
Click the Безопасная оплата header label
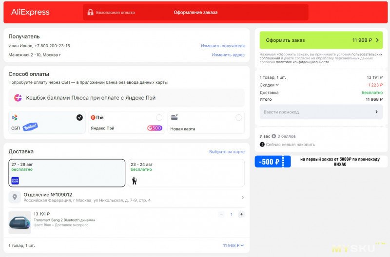click(x=116, y=13)
